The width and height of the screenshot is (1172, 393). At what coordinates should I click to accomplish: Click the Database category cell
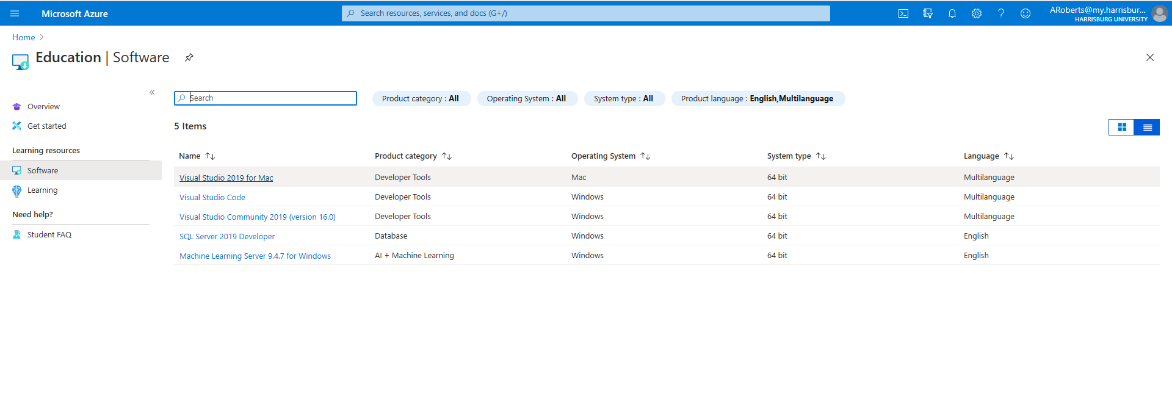pyautogui.click(x=391, y=236)
